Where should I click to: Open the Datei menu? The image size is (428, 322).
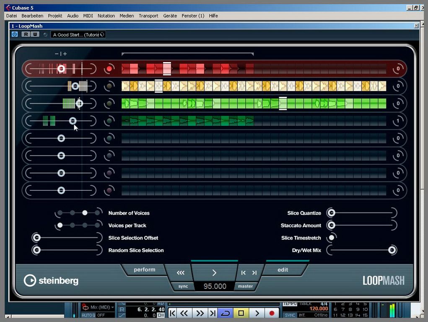[x=11, y=16]
